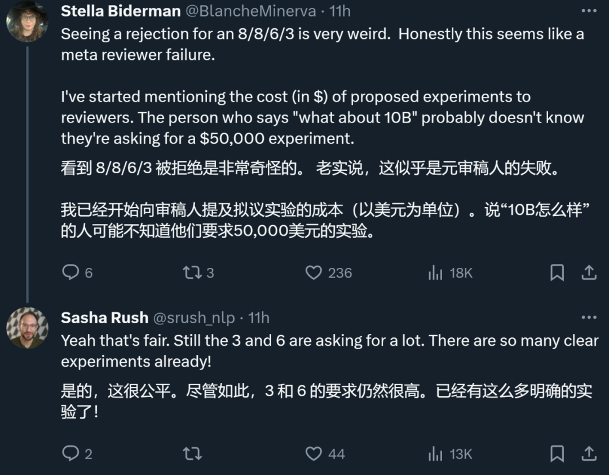This screenshot has height=475, width=609.
Task: View analytics icon showing 18K views
Action: tap(435, 272)
